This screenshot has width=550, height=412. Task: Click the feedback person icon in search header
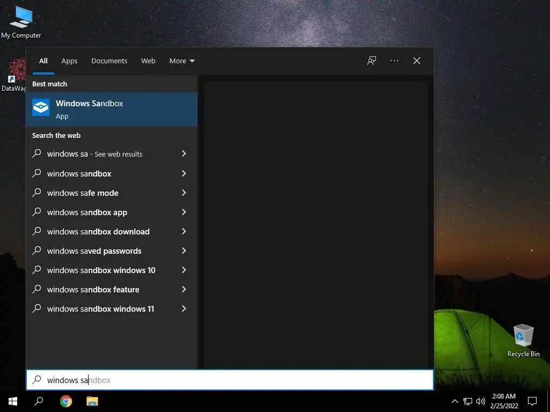(x=372, y=61)
